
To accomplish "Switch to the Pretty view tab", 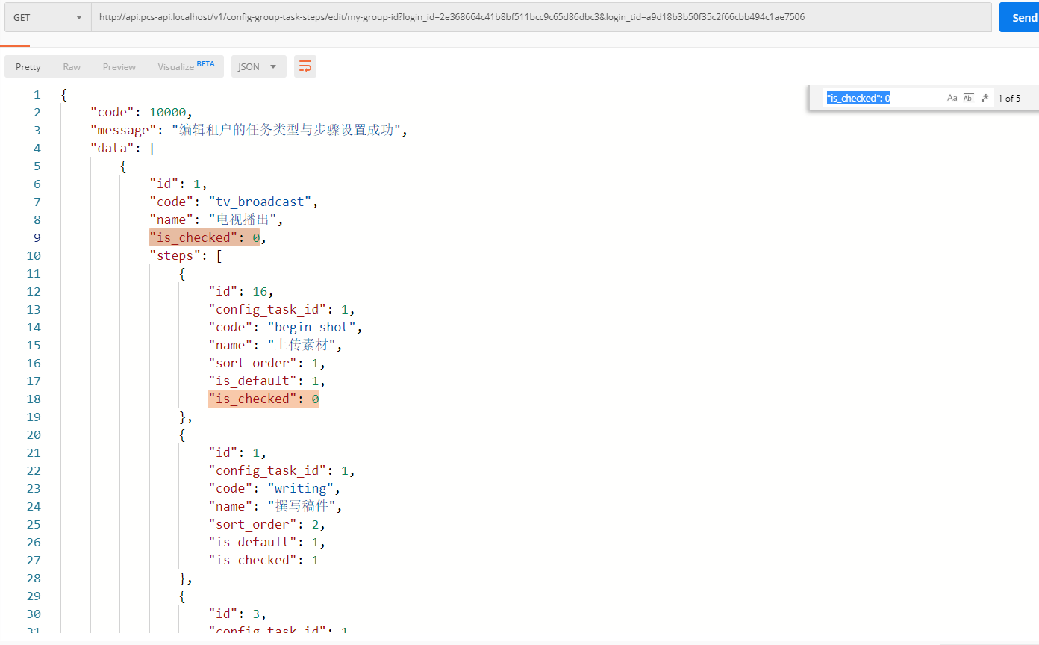I will tap(28, 66).
